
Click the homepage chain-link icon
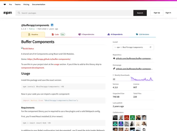click(x=114, y=69)
